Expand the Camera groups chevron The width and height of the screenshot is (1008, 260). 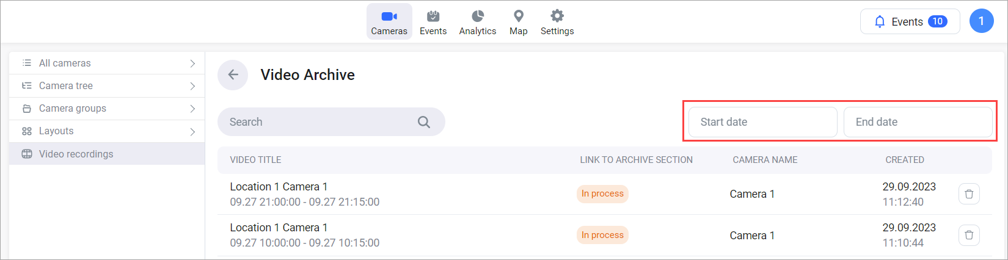(192, 109)
